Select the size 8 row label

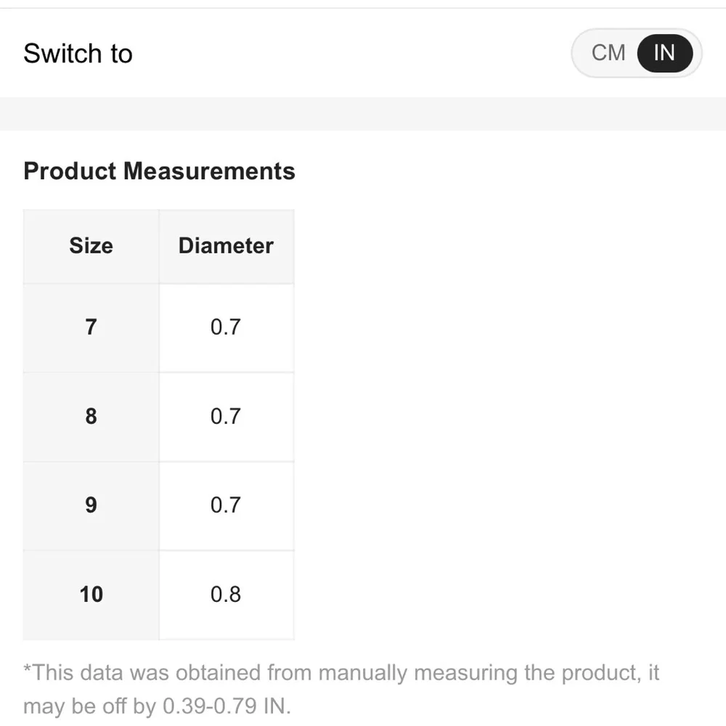[91, 417]
